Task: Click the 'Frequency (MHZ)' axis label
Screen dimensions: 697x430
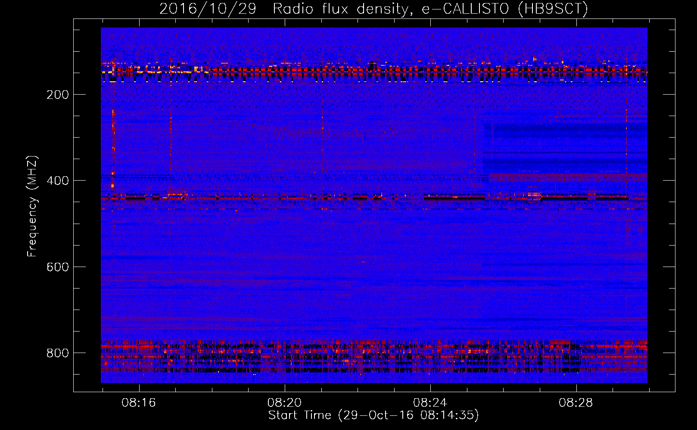Action: 32,206
